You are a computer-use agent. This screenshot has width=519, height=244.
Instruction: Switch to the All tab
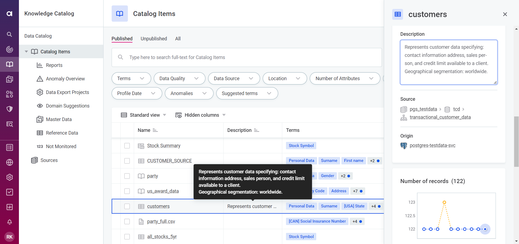pyautogui.click(x=178, y=39)
